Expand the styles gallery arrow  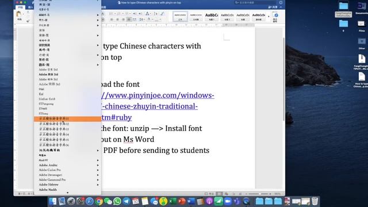(269, 17)
